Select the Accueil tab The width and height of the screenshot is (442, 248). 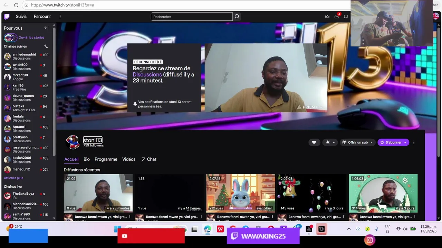click(x=71, y=159)
